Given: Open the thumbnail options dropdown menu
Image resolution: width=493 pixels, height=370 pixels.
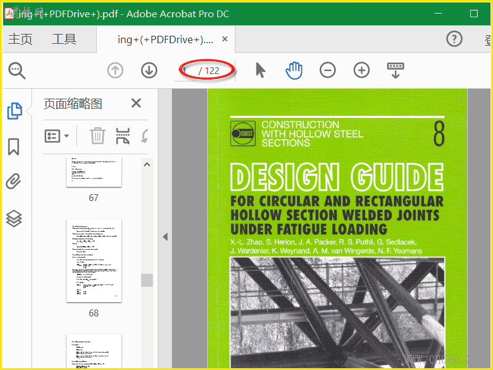Looking at the screenshot, I should point(57,136).
